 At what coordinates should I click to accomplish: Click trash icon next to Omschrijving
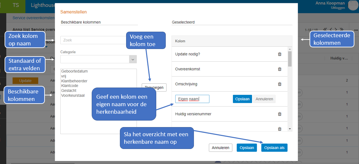[x=279, y=84]
